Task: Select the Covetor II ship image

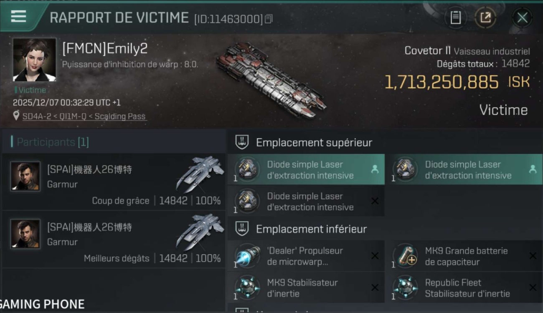Action: [x=271, y=79]
